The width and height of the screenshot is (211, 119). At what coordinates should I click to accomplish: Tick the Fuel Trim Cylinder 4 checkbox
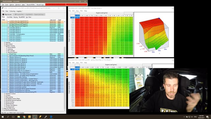[8, 41]
